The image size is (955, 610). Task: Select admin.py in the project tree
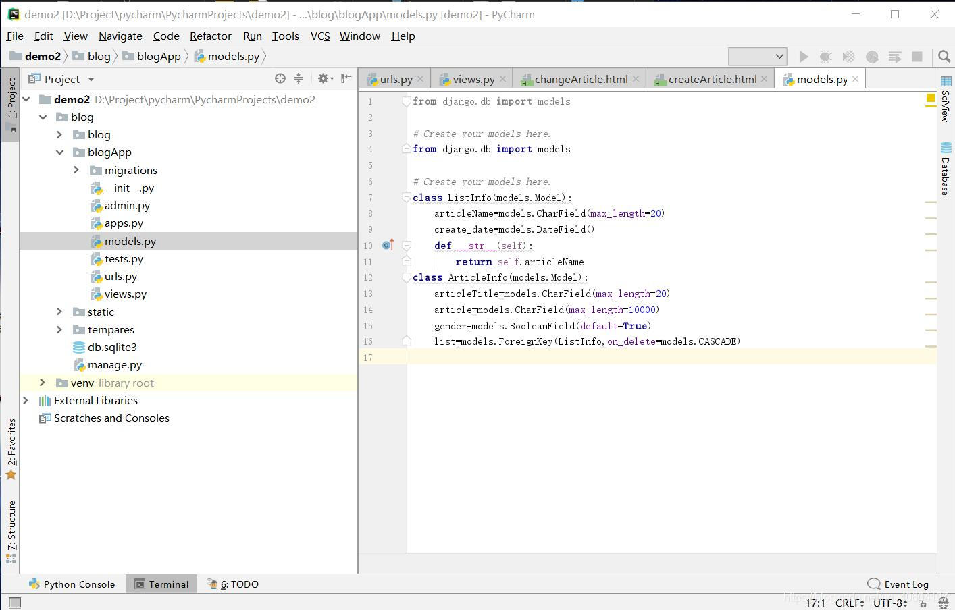tap(127, 205)
